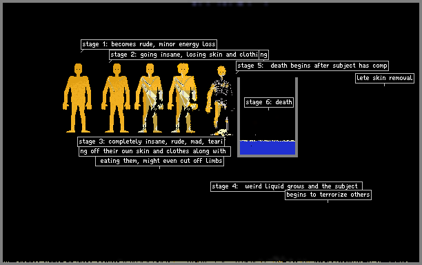This screenshot has width=422, height=265.
Task: Select the 'stage 2: going insane' sign
Action: (184, 55)
